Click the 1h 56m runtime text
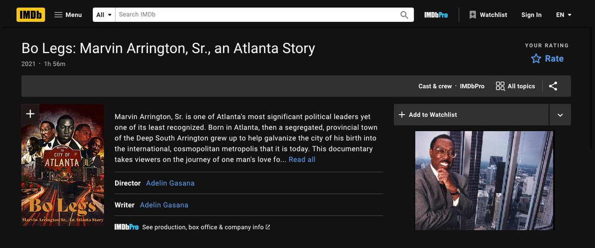 pos(55,64)
